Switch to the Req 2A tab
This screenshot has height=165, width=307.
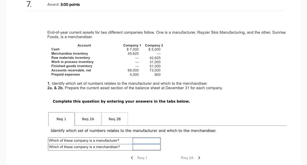(x=88, y=119)
